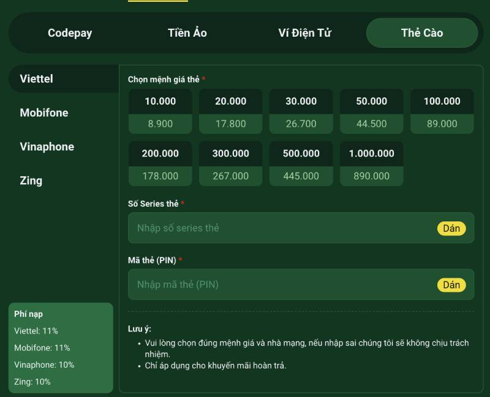The image size is (490, 397).
Task: Choose the 100.000 card value
Action: point(442,111)
